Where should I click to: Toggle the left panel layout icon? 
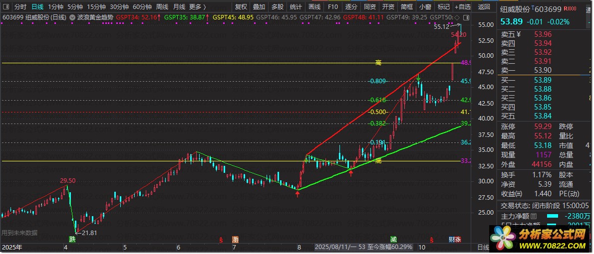click(6, 7)
